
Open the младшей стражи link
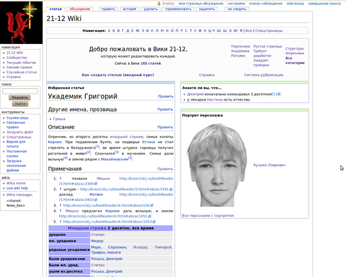[x=126, y=137]
